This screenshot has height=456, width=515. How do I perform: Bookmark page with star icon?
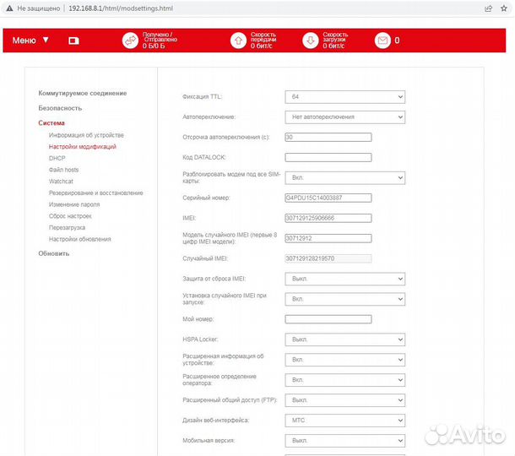tap(507, 8)
